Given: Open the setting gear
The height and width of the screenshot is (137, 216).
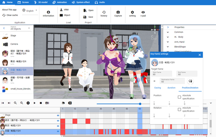Looking at the screenshot, I should tap(132, 14).
